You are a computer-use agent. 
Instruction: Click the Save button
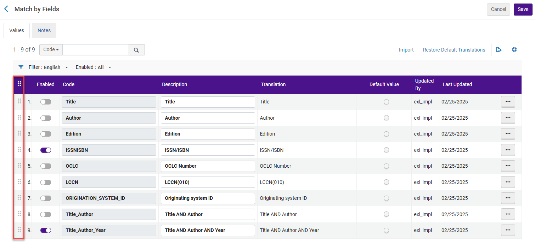pyautogui.click(x=523, y=10)
